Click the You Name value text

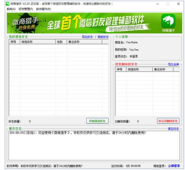pyautogui.click(x=132, y=42)
